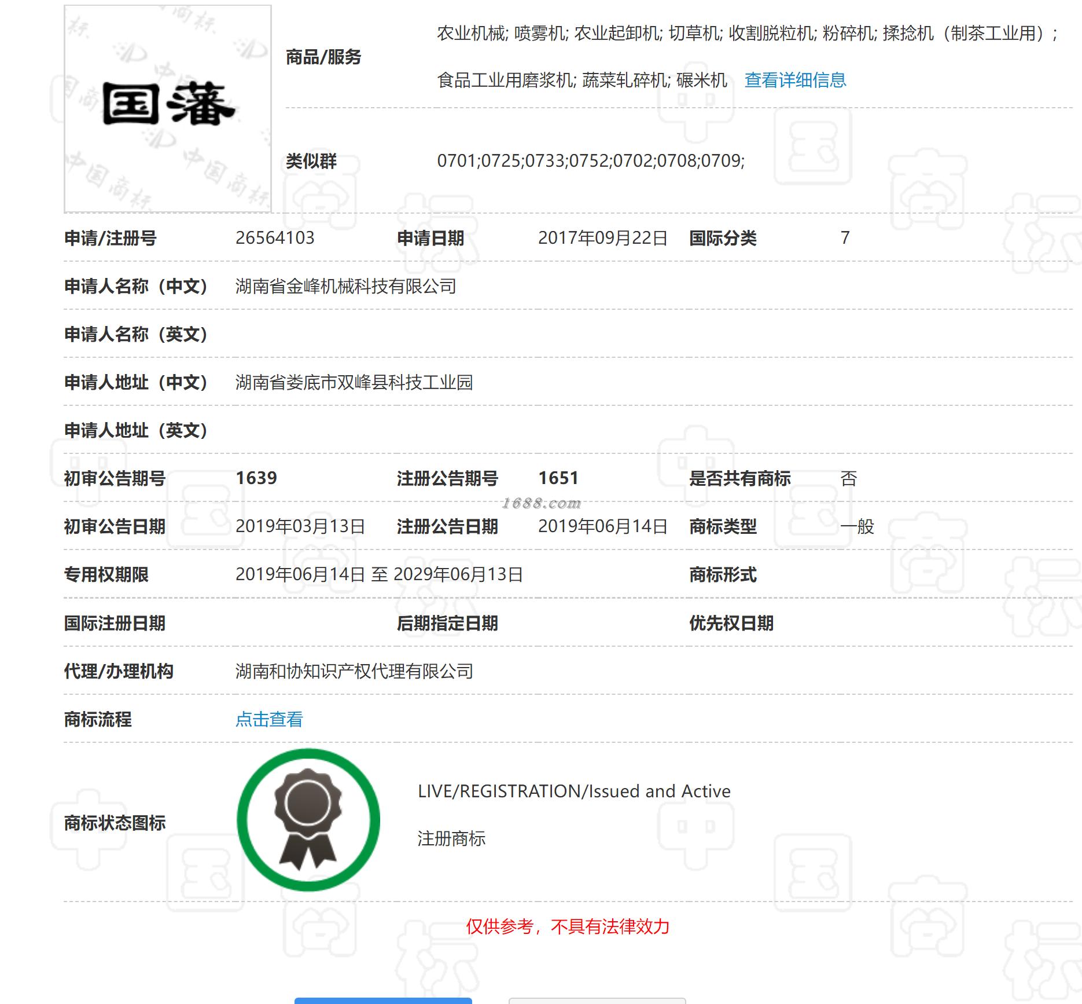Viewport: 1082px width, 1004px height.
Task: Select applicant address 湖南省娄底市双峰县科技工业园
Action: 354,382
